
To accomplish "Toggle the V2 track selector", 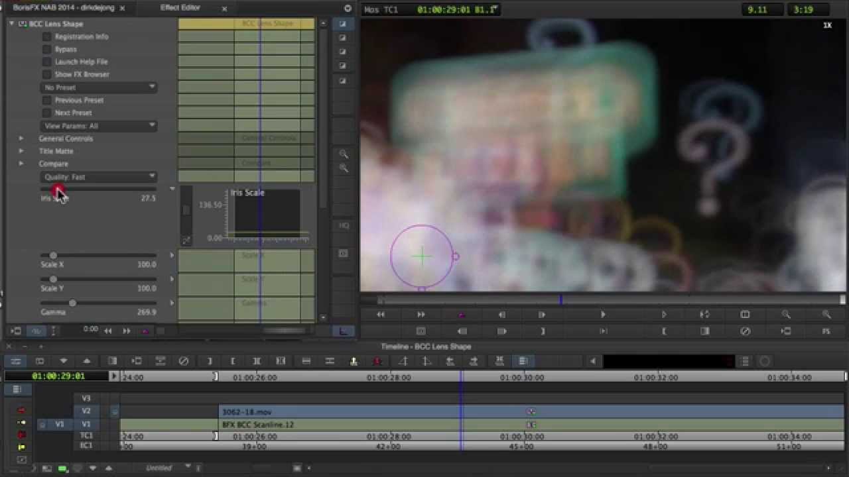I will (x=86, y=411).
